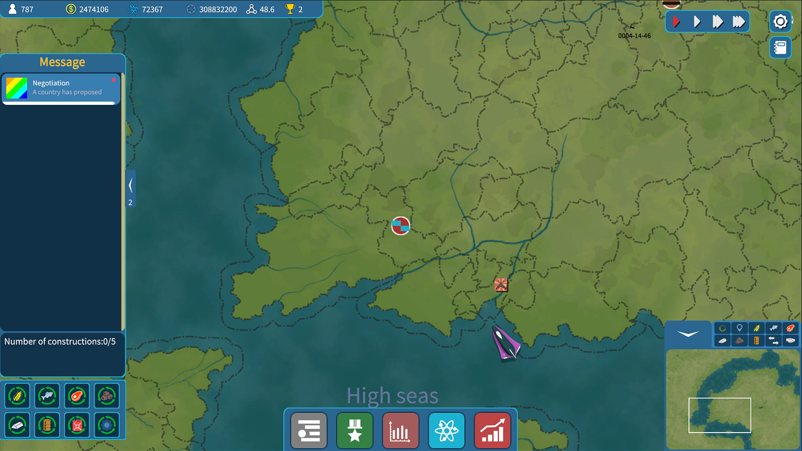Toggle the location pin map filter
Image resolution: width=802 pixels, height=451 pixels.
739,328
